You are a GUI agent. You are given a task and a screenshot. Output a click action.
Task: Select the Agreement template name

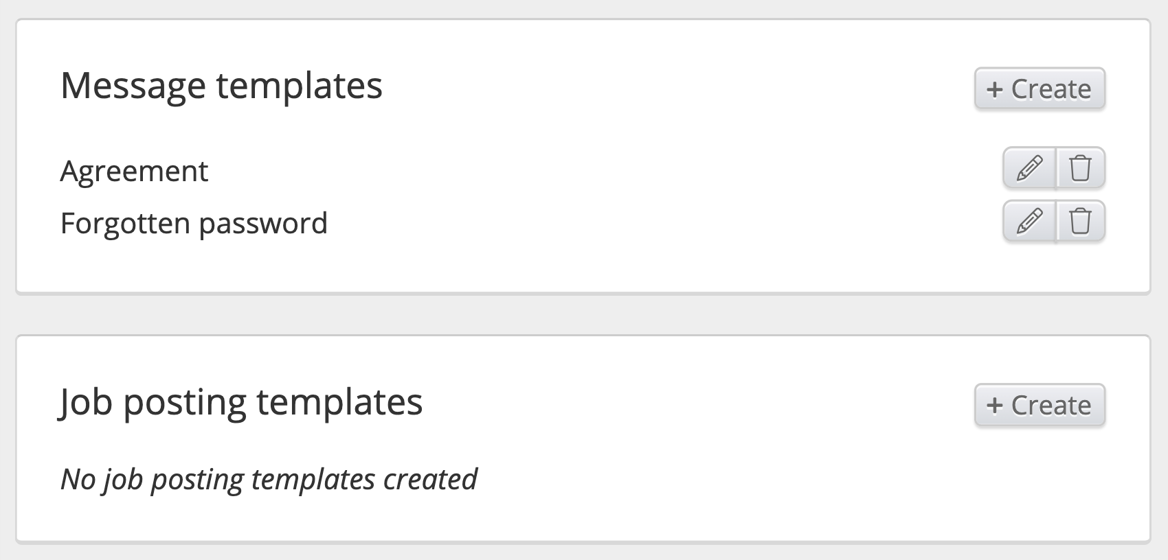click(134, 171)
